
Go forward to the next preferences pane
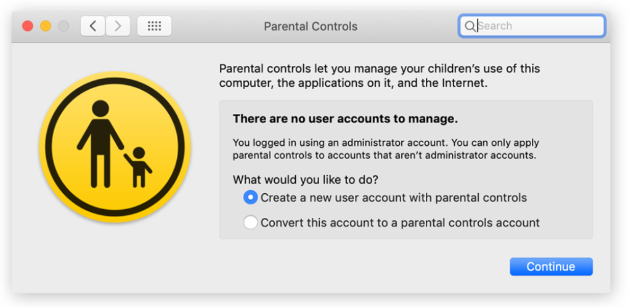(x=118, y=26)
